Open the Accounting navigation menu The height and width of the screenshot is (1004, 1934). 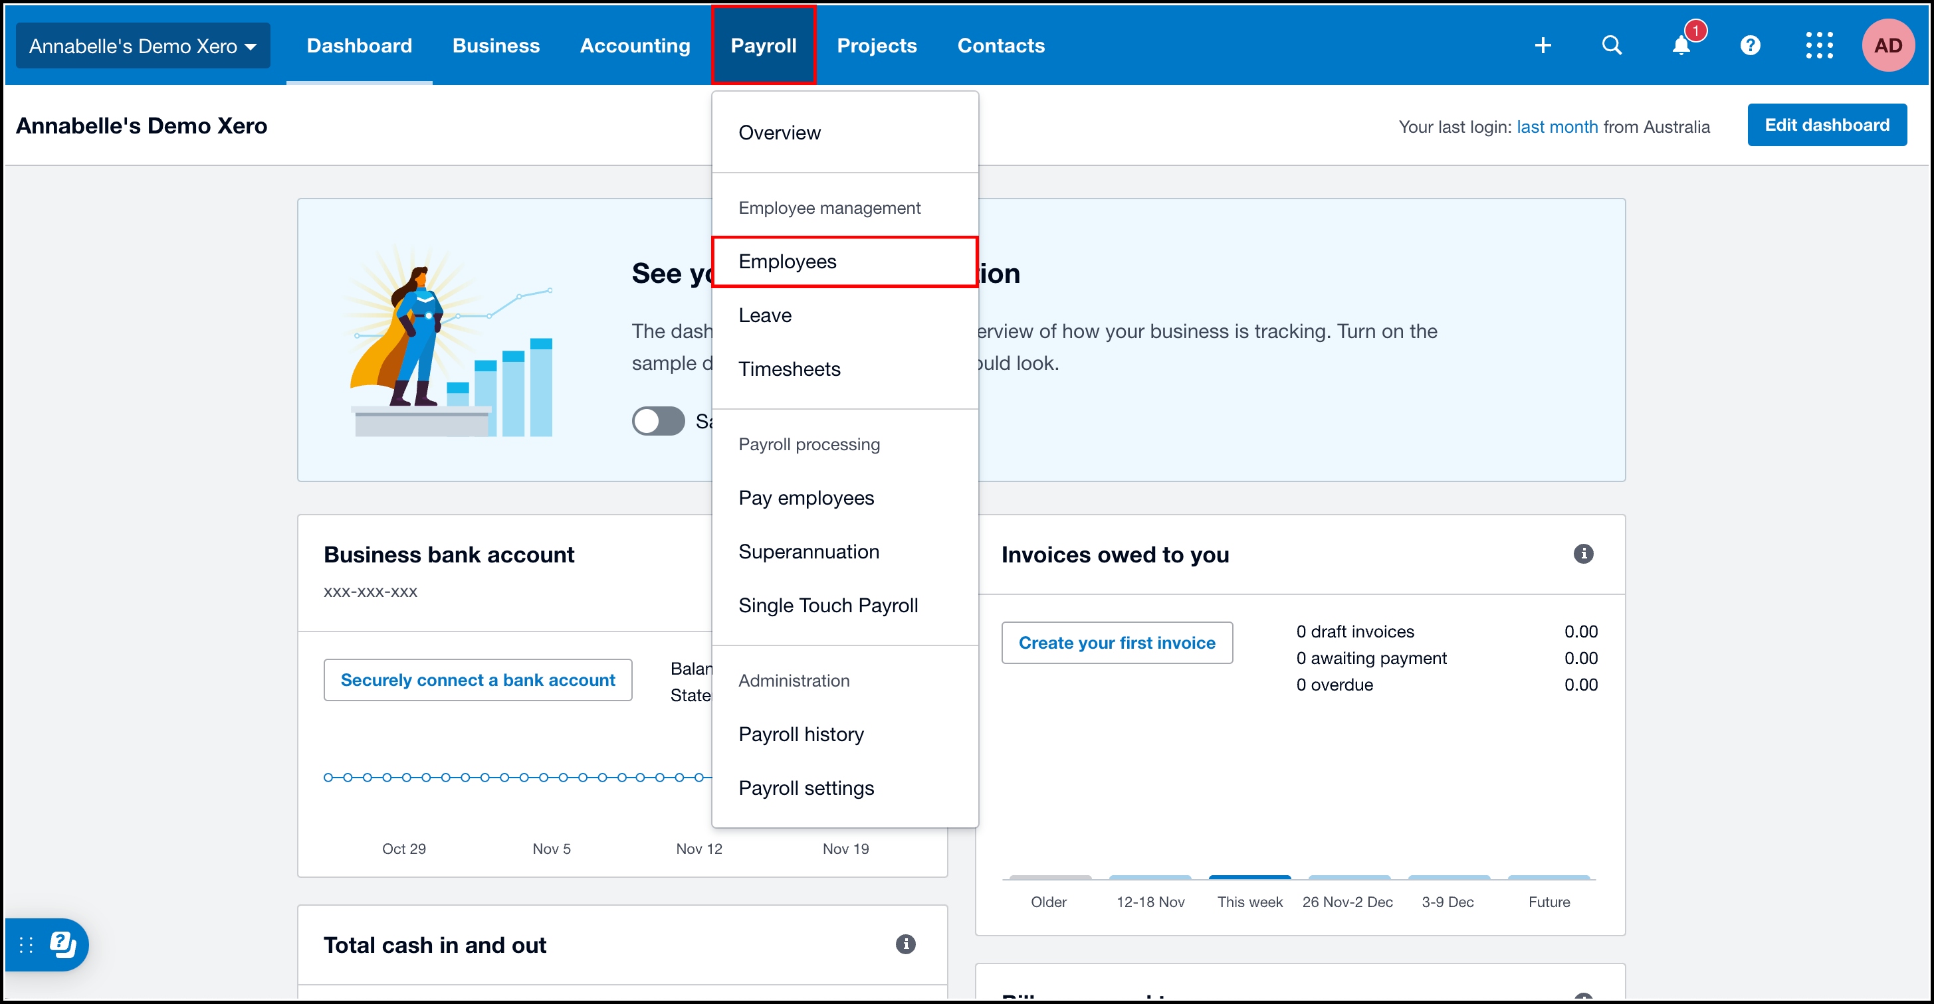[635, 46]
